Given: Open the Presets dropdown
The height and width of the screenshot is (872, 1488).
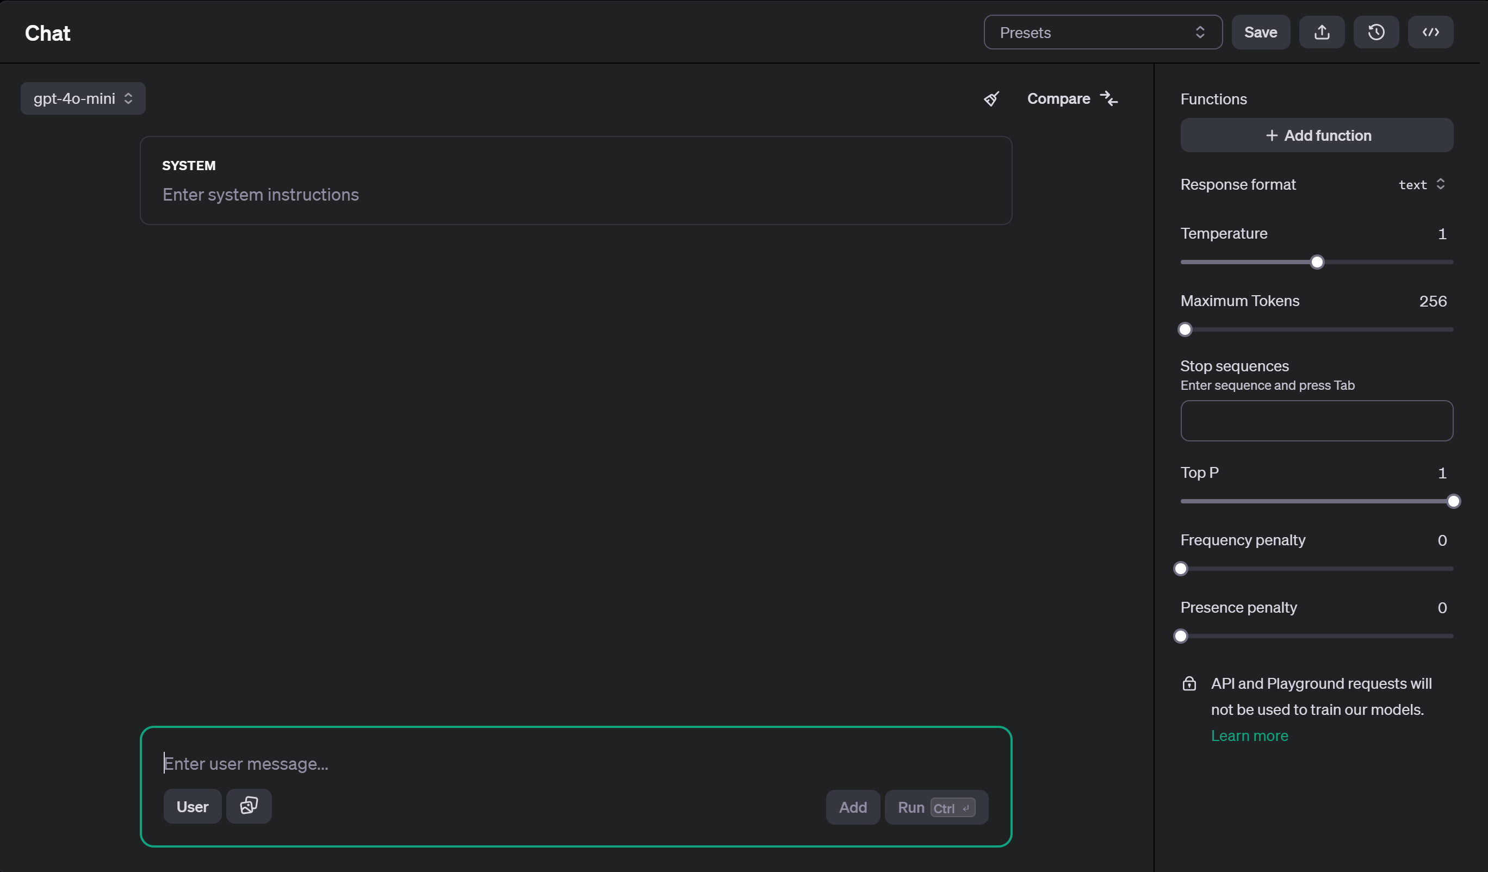Looking at the screenshot, I should (1102, 33).
